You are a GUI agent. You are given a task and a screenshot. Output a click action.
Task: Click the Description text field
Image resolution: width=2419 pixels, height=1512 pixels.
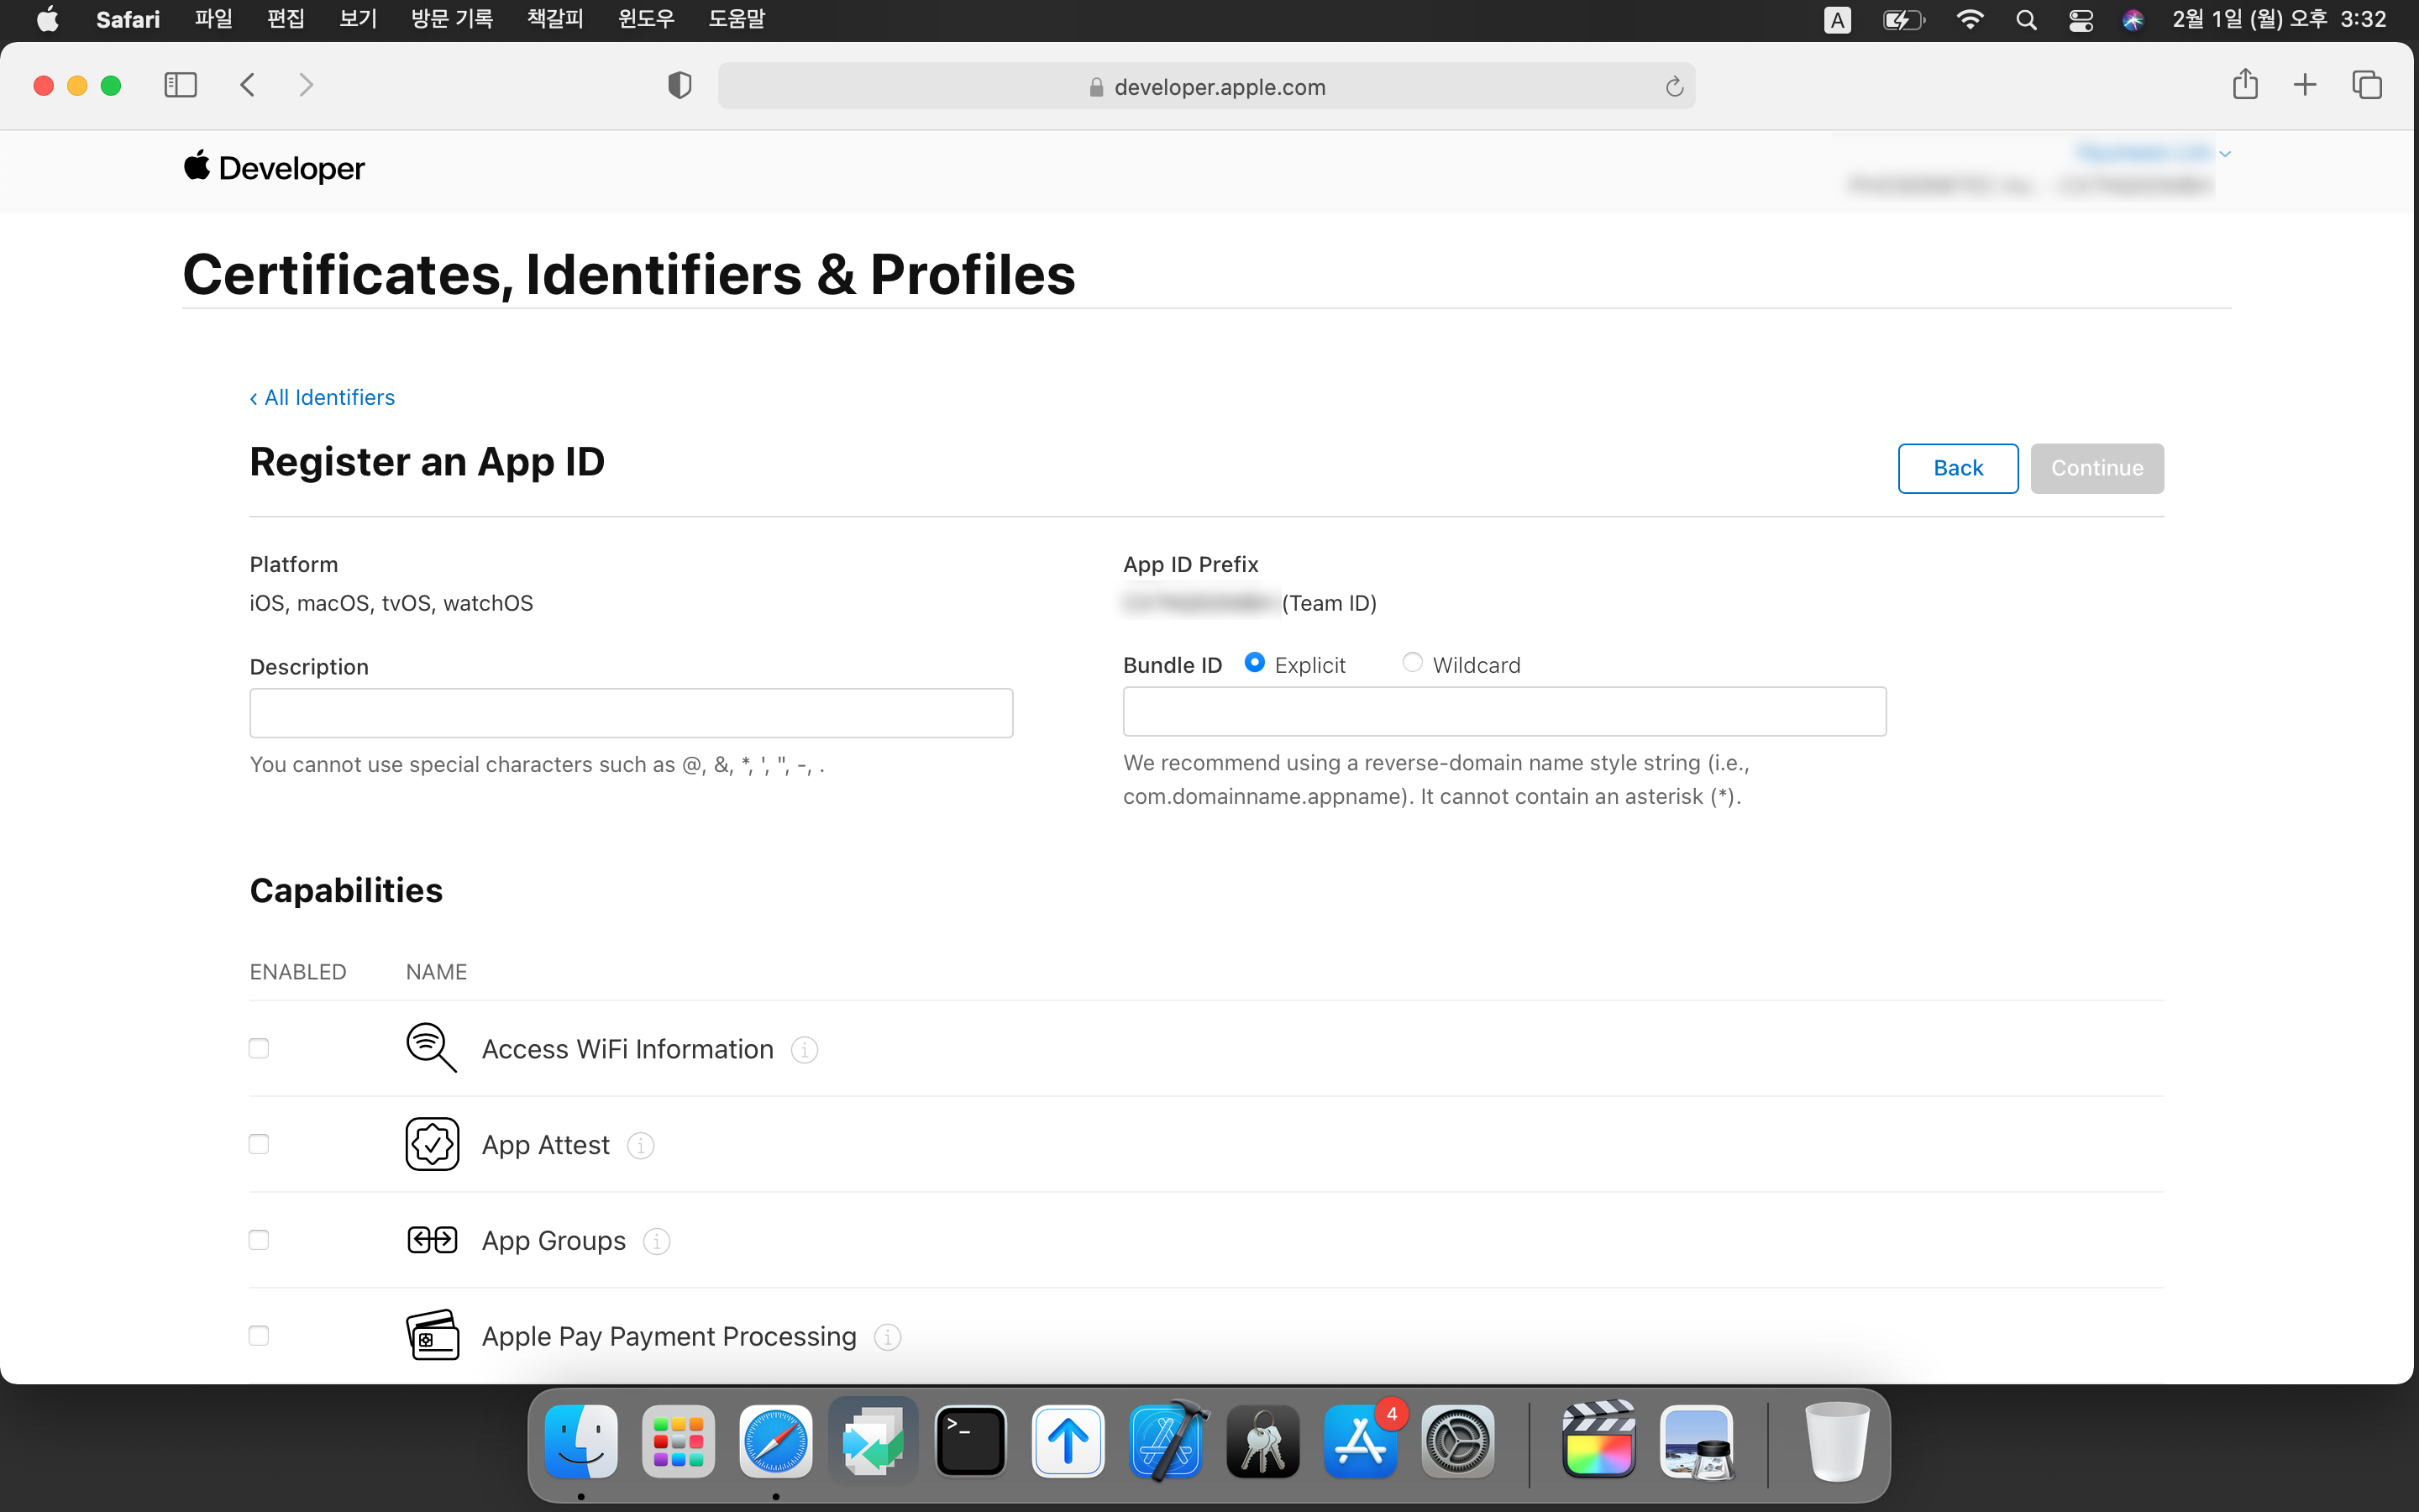(x=631, y=713)
